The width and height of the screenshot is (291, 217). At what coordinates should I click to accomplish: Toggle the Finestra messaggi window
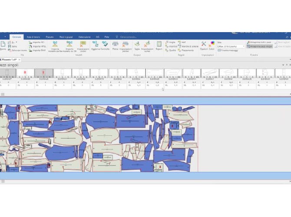[229, 50]
